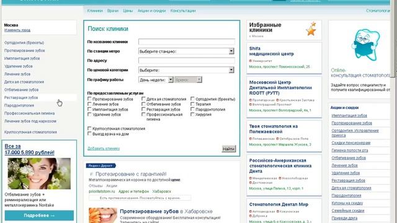The height and width of the screenshot is (223, 397).
Task: Check Имплантация зубов service checkbox
Action: click(x=89, y=109)
